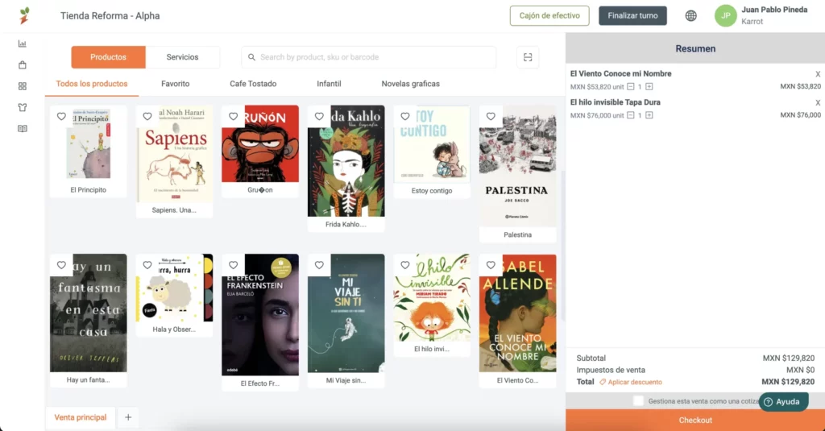This screenshot has width=825, height=431.
Task: Switch to Servicios tab
Action: pos(183,57)
